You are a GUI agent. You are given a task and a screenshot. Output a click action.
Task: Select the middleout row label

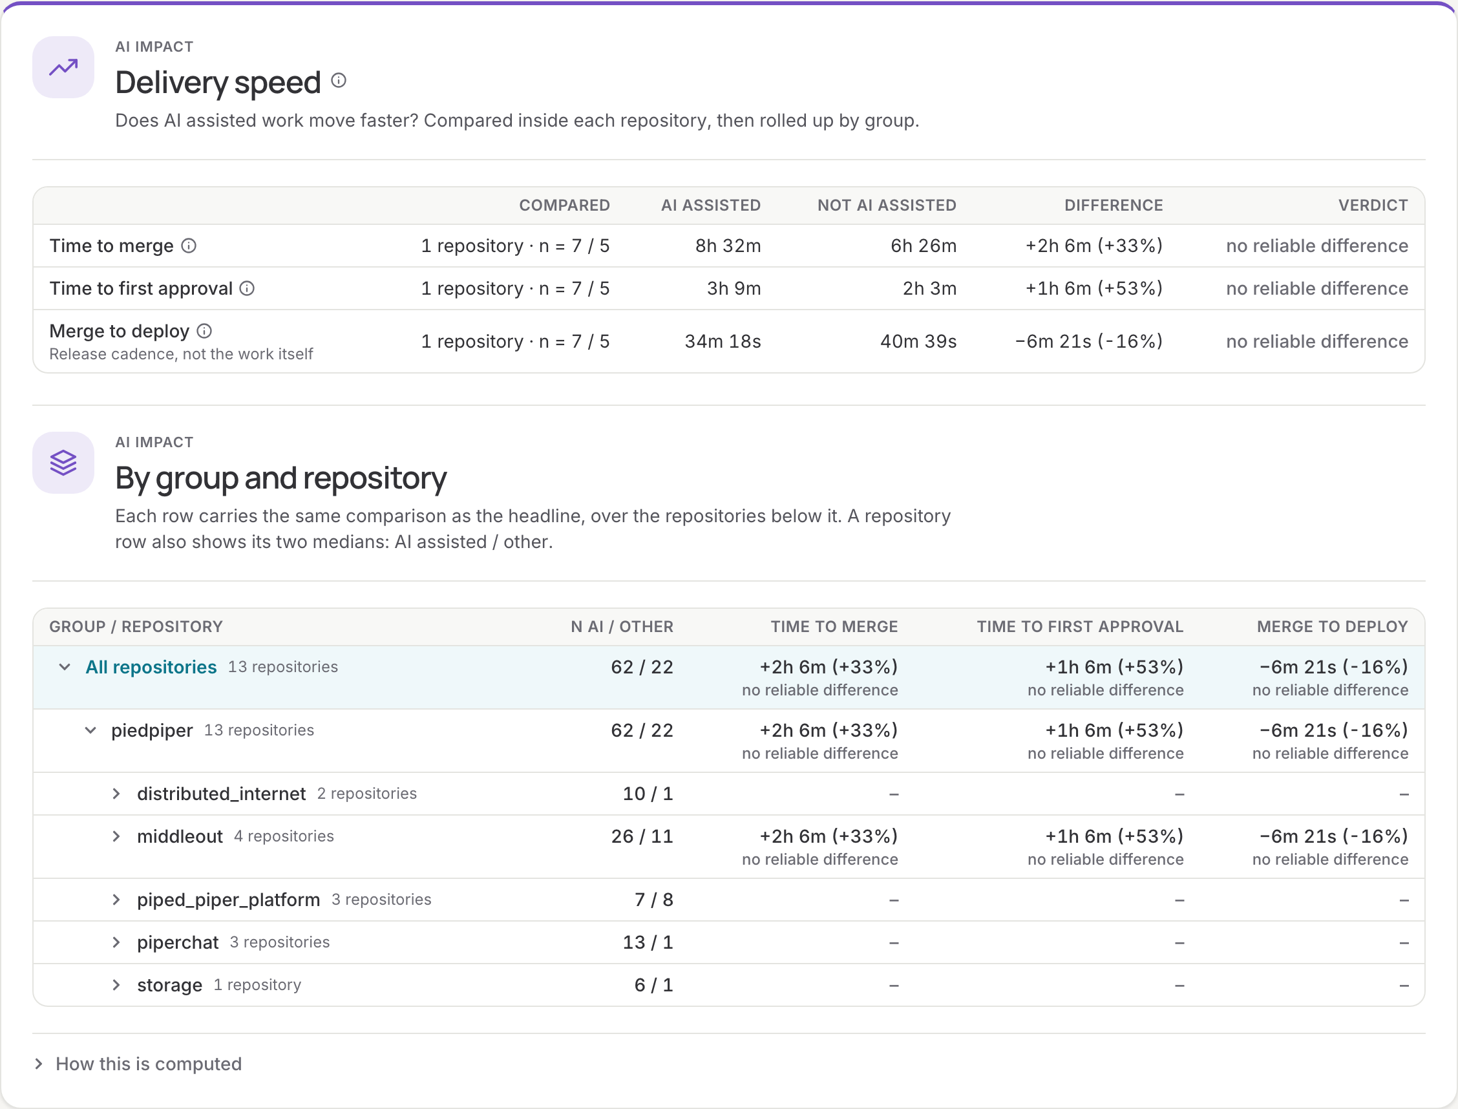tap(180, 836)
